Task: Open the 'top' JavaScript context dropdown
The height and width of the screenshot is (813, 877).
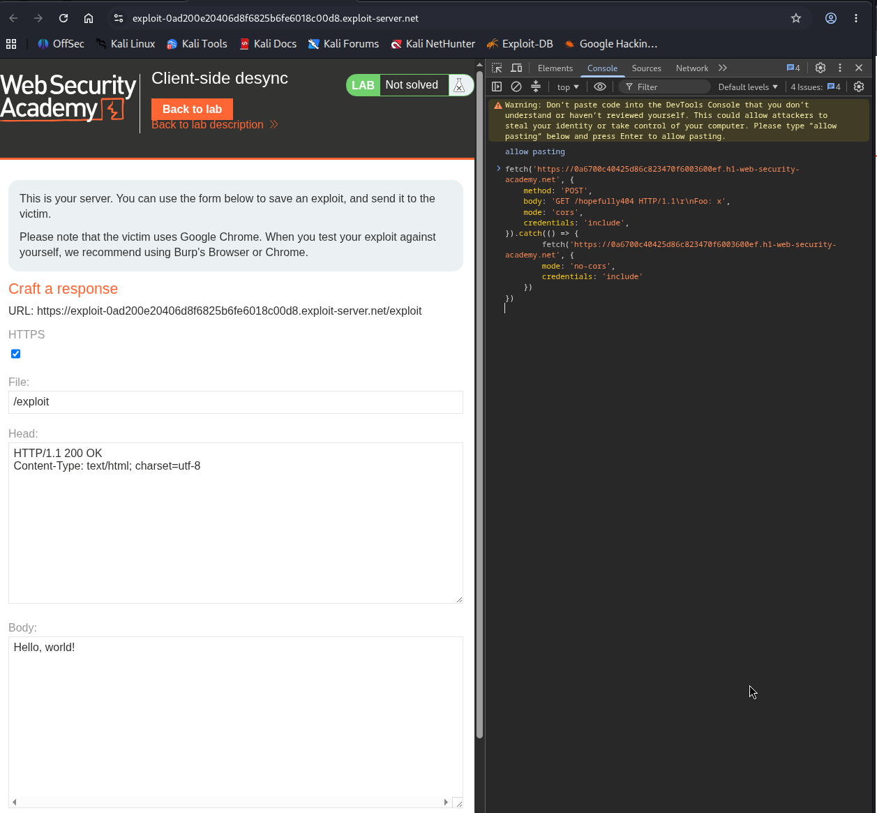Action: (568, 87)
